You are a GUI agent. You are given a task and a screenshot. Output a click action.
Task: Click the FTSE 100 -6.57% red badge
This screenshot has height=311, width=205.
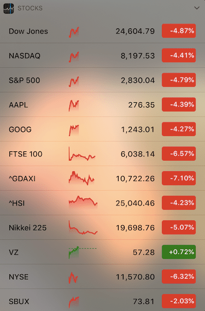click(179, 154)
